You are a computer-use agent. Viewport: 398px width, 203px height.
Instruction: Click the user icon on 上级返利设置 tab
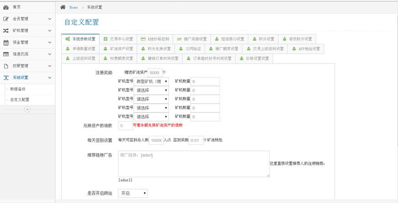coord(68,59)
